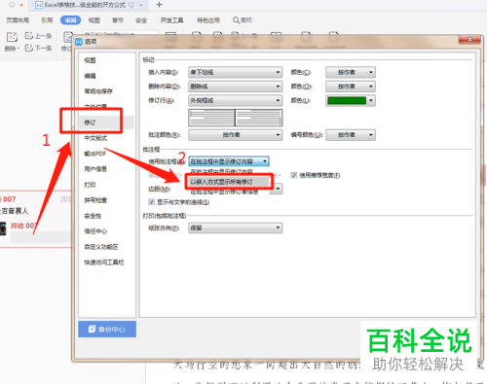Image resolution: width=487 pixels, height=384 pixels.
Task: Click the orange dot icon in title bar
Action: tap(21, 5)
